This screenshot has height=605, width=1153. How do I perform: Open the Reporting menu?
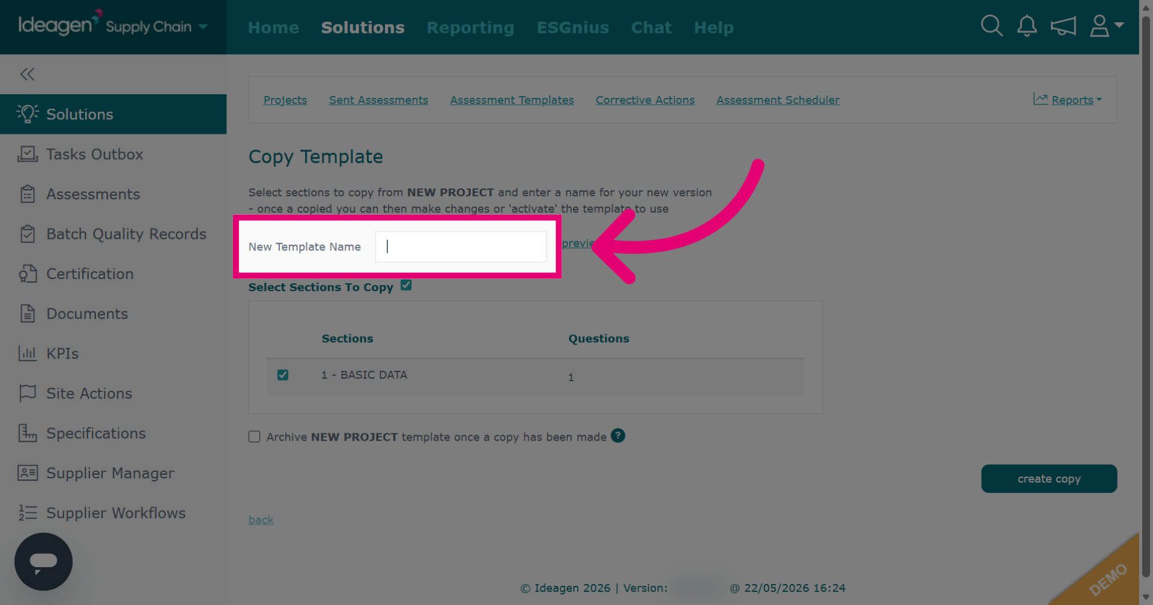click(x=470, y=28)
